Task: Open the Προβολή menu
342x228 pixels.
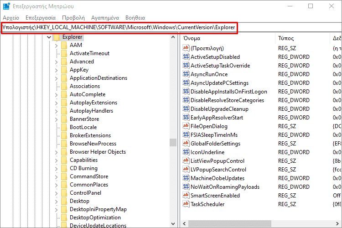Action: click(73, 18)
